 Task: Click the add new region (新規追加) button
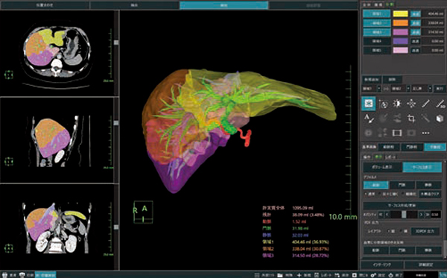click(x=371, y=79)
